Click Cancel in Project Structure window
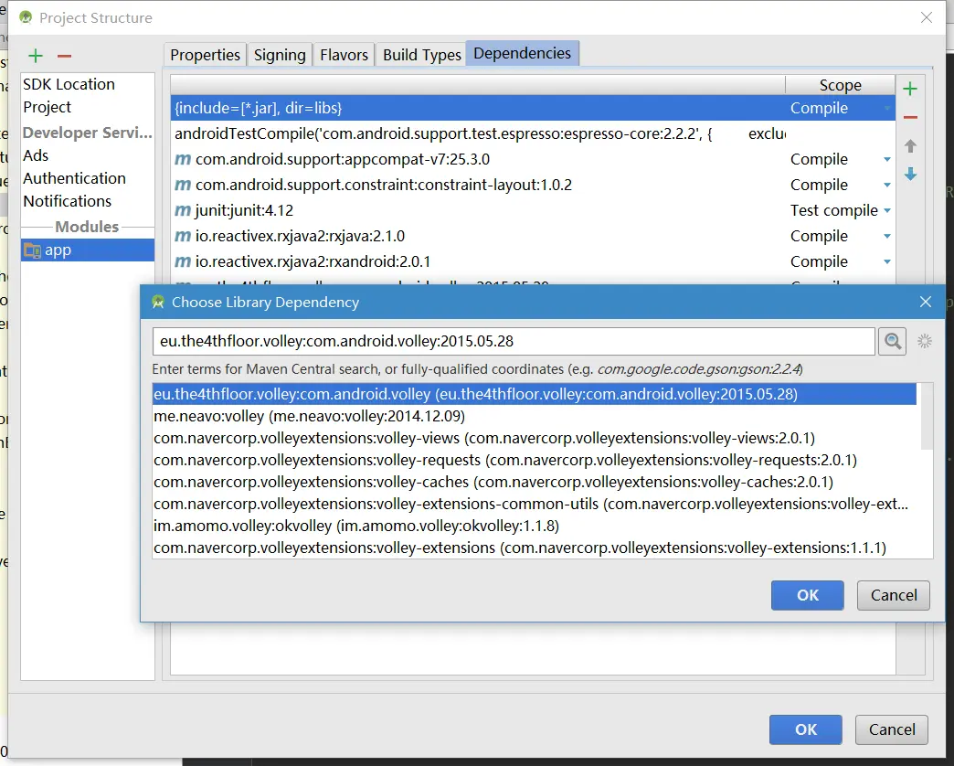The width and height of the screenshot is (954, 766). 891,729
